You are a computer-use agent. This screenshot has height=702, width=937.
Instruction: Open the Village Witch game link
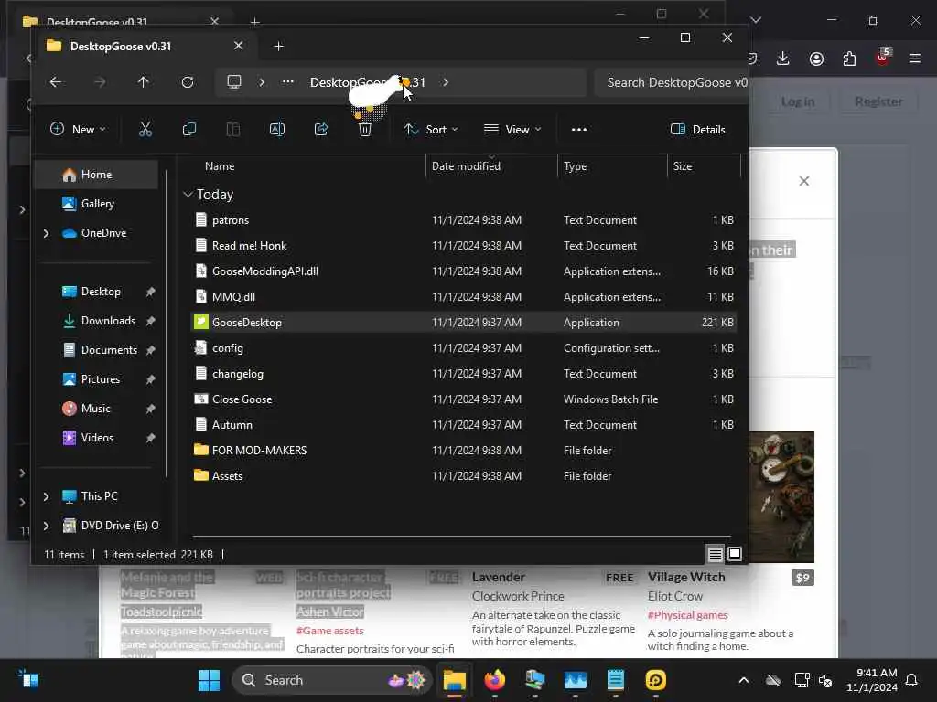click(x=686, y=578)
